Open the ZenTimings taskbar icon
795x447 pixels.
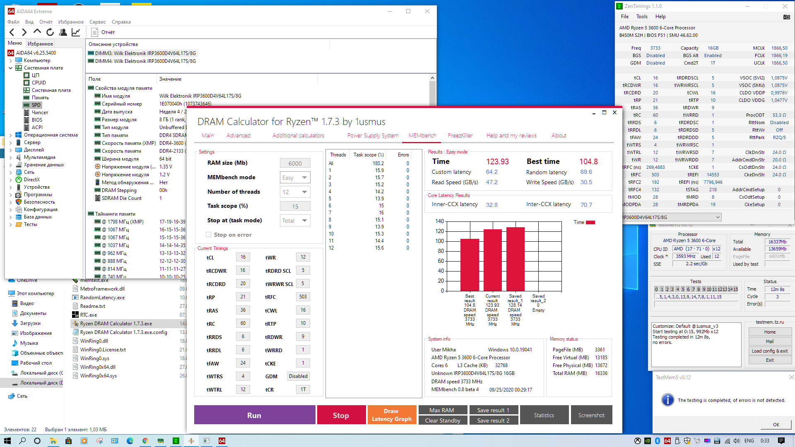[x=176, y=441]
